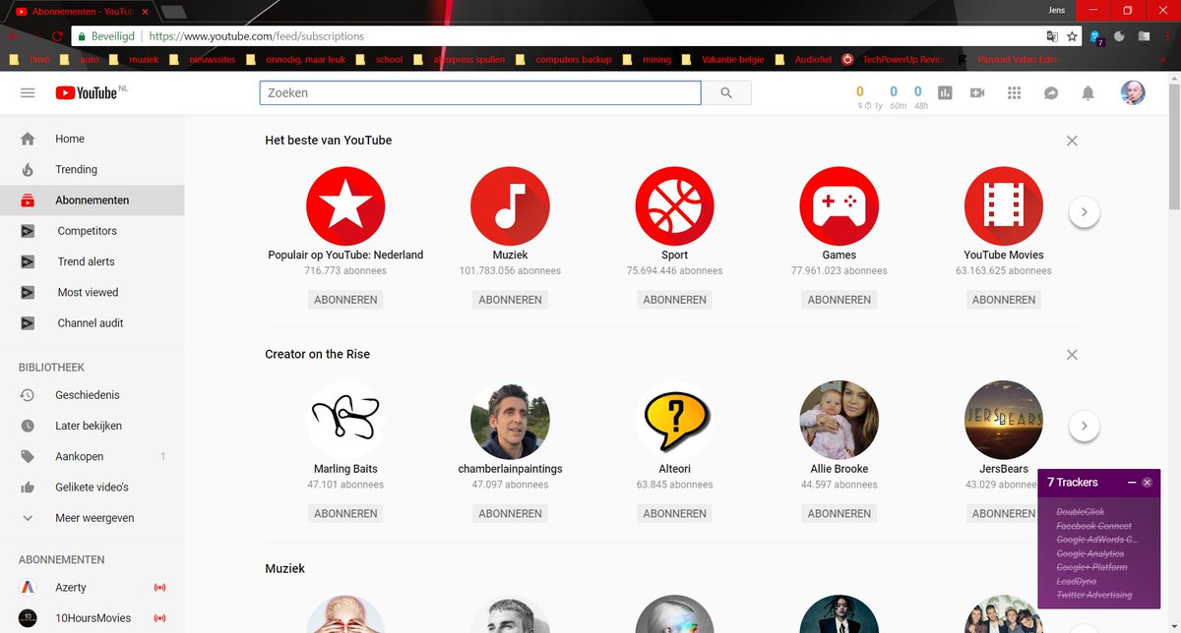Click Facebook Connect tracker entry

(x=1094, y=526)
